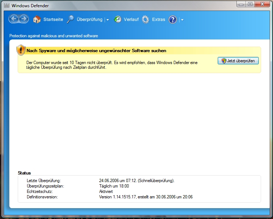The width and height of the screenshot is (273, 219).
Task: Minimize the Windows Defender window
Action: [x=241, y=4]
